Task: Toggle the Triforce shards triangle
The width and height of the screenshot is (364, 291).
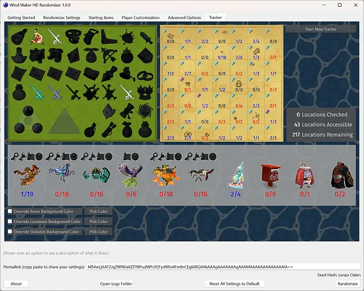Action: (x=65, y=121)
